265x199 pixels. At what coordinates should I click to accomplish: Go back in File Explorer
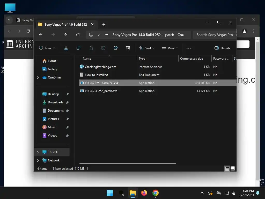(x=41, y=35)
